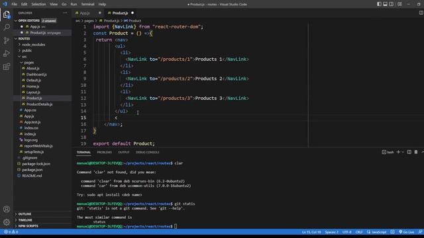Select the Terminal panel tab
This screenshot has width=424, height=238.
point(83,152)
